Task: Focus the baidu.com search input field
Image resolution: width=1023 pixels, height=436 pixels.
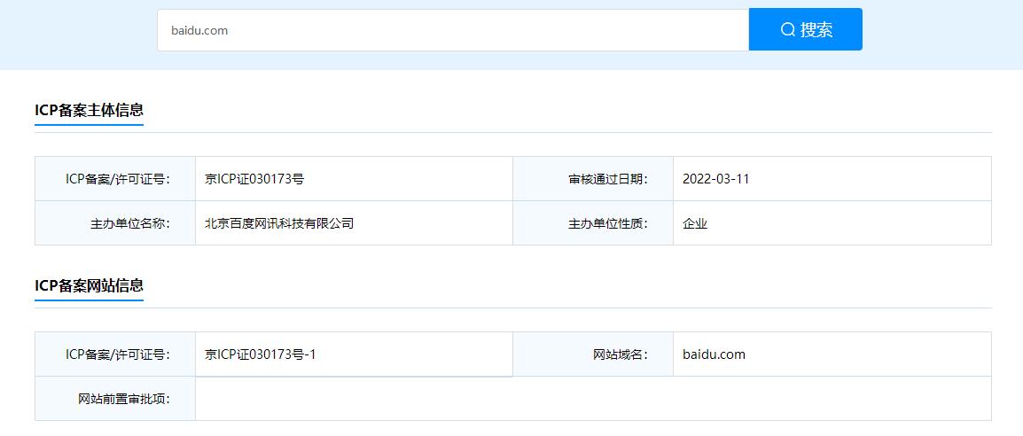Action: click(453, 30)
